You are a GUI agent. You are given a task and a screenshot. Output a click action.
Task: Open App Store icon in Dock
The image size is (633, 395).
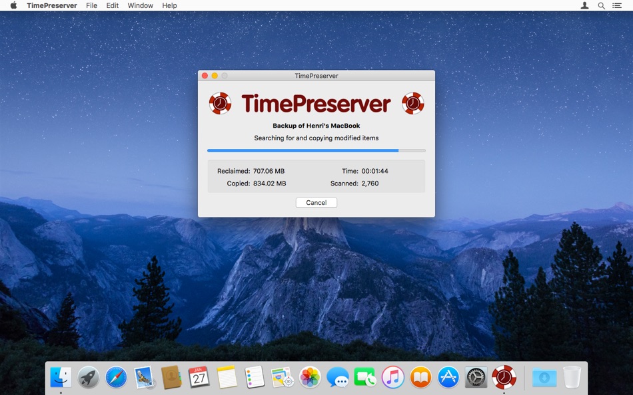[448, 378]
